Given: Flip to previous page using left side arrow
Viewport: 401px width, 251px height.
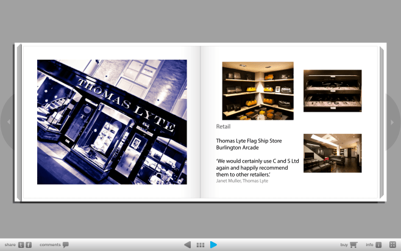Looking at the screenshot, I should 9,122.
